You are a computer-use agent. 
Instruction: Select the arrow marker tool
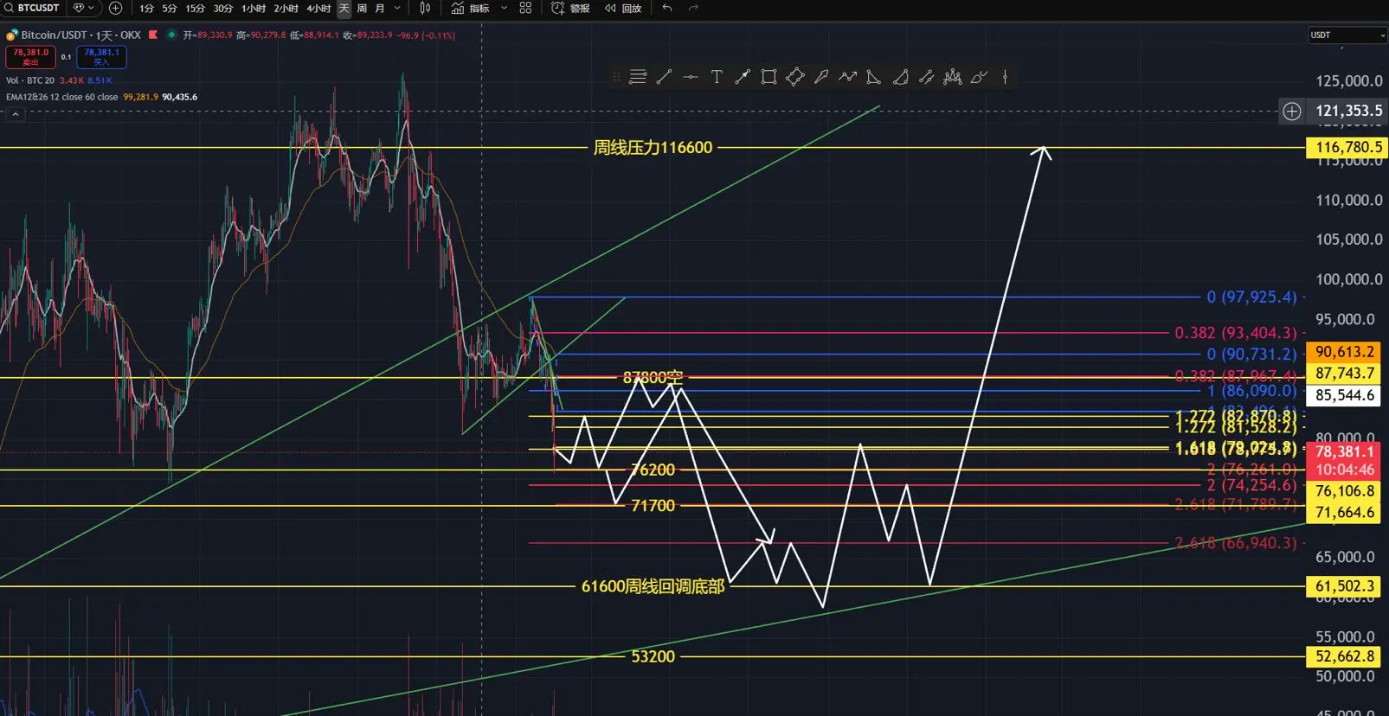(821, 77)
